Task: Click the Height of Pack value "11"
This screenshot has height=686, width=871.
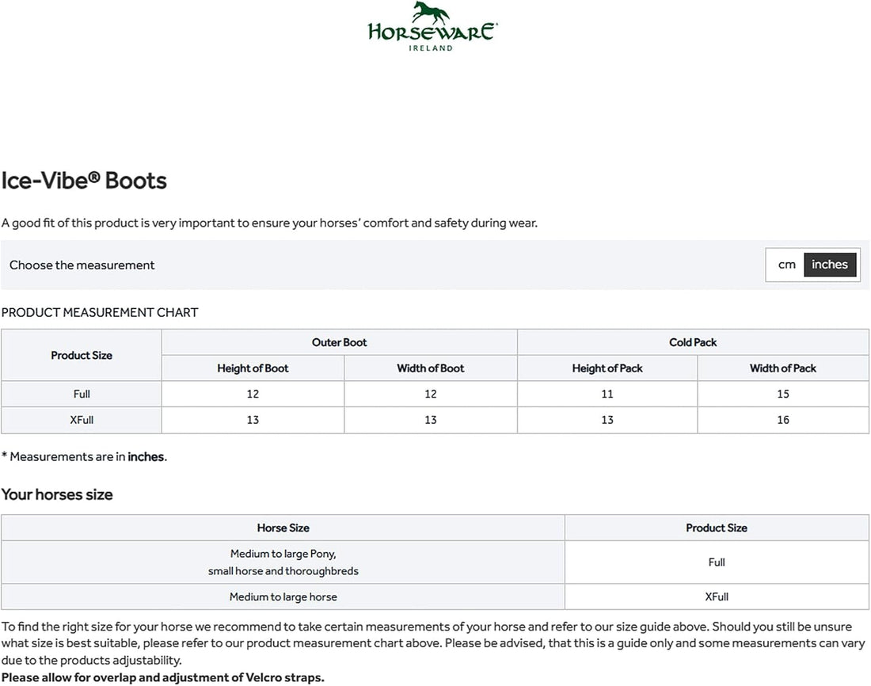Action: [x=607, y=394]
